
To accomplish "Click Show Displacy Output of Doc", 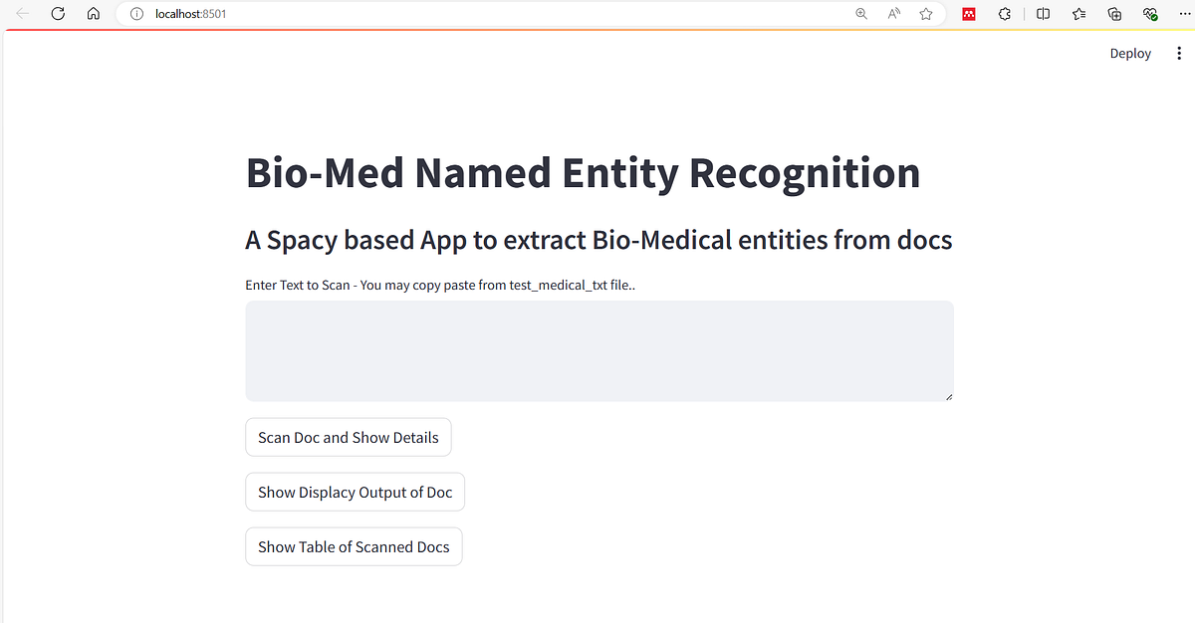I will pos(356,492).
